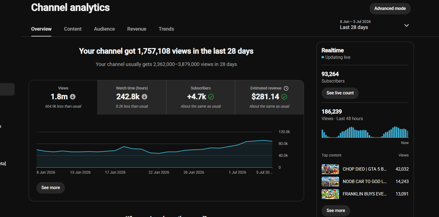The width and height of the screenshot is (439, 217).
Task: Click See more under the views chart
Action: [x=51, y=188]
